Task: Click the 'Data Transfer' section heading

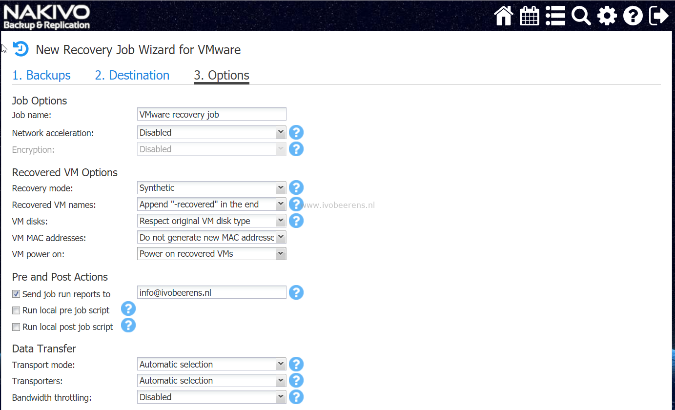Action: [44, 348]
